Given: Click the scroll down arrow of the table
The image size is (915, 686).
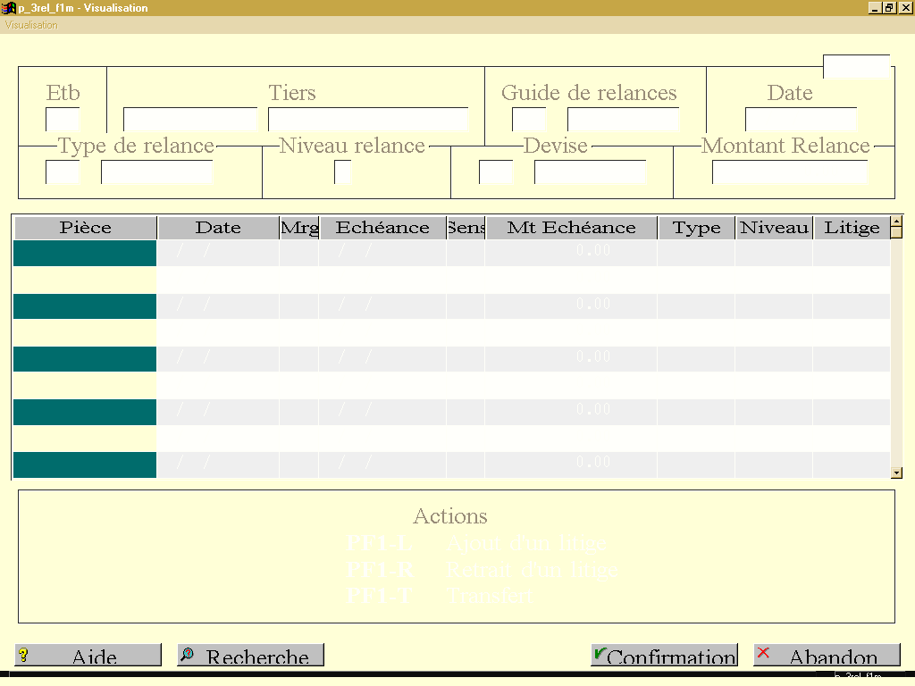Looking at the screenshot, I should coord(896,473).
